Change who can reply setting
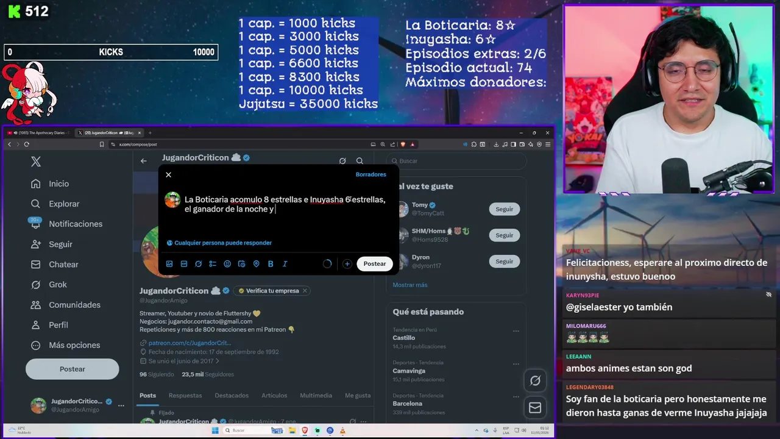This screenshot has height=439, width=780. click(x=219, y=243)
